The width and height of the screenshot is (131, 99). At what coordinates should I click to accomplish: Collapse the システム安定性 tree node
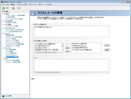coord(3,21)
